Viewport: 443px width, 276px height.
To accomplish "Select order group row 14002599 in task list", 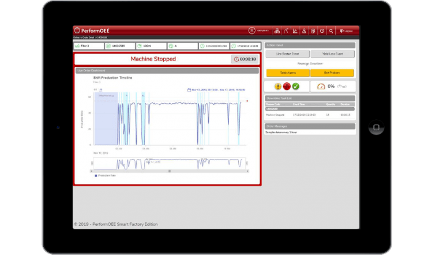I will tap(310, 109).
